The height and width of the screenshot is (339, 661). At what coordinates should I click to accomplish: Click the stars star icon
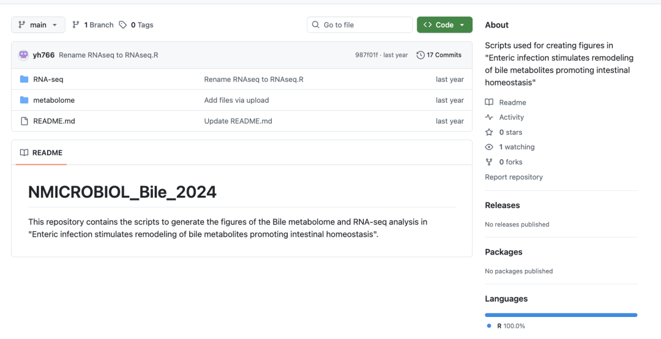[x=489, y=132]
